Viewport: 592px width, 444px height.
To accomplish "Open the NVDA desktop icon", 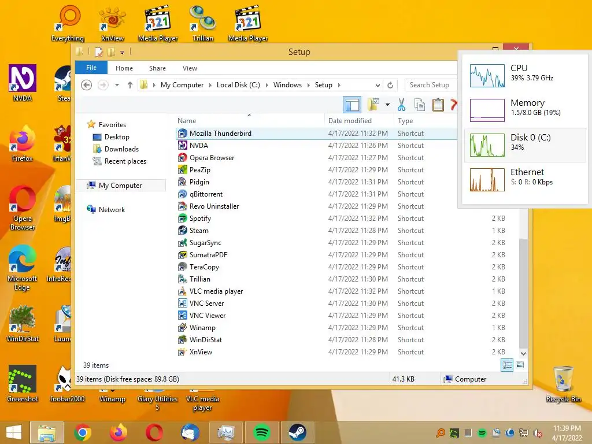I will [23, 83].
